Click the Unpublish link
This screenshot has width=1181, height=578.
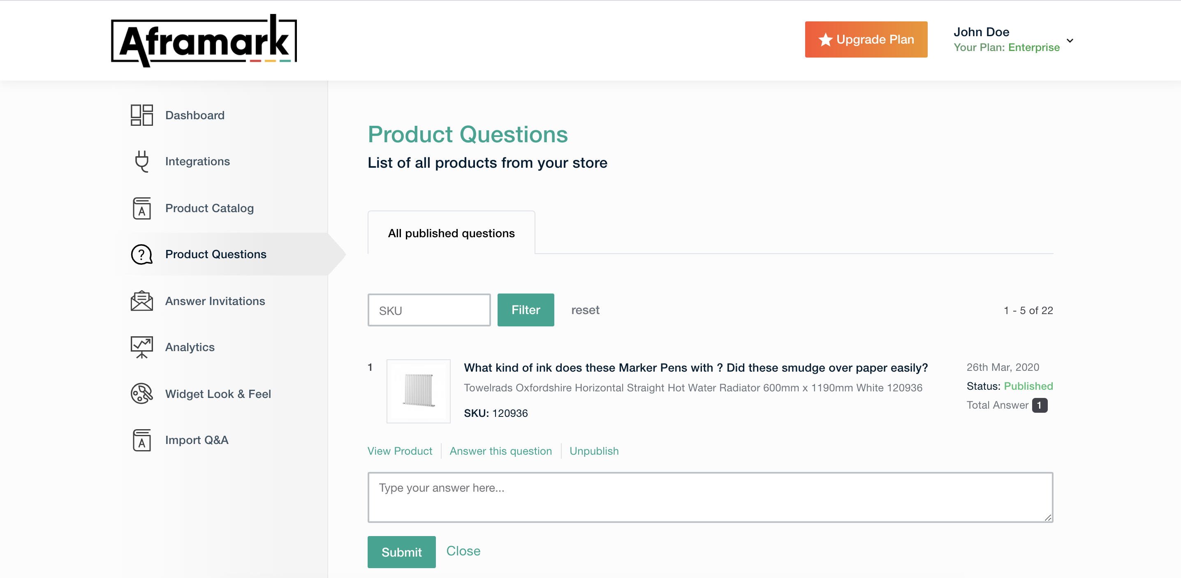(594, 451)
